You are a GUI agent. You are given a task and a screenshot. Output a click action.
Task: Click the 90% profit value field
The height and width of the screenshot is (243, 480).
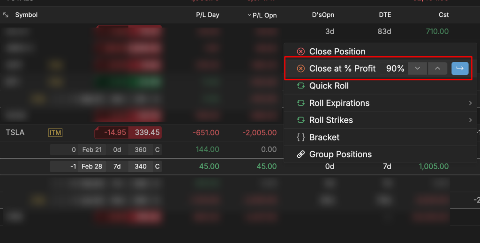click(395, 69)
